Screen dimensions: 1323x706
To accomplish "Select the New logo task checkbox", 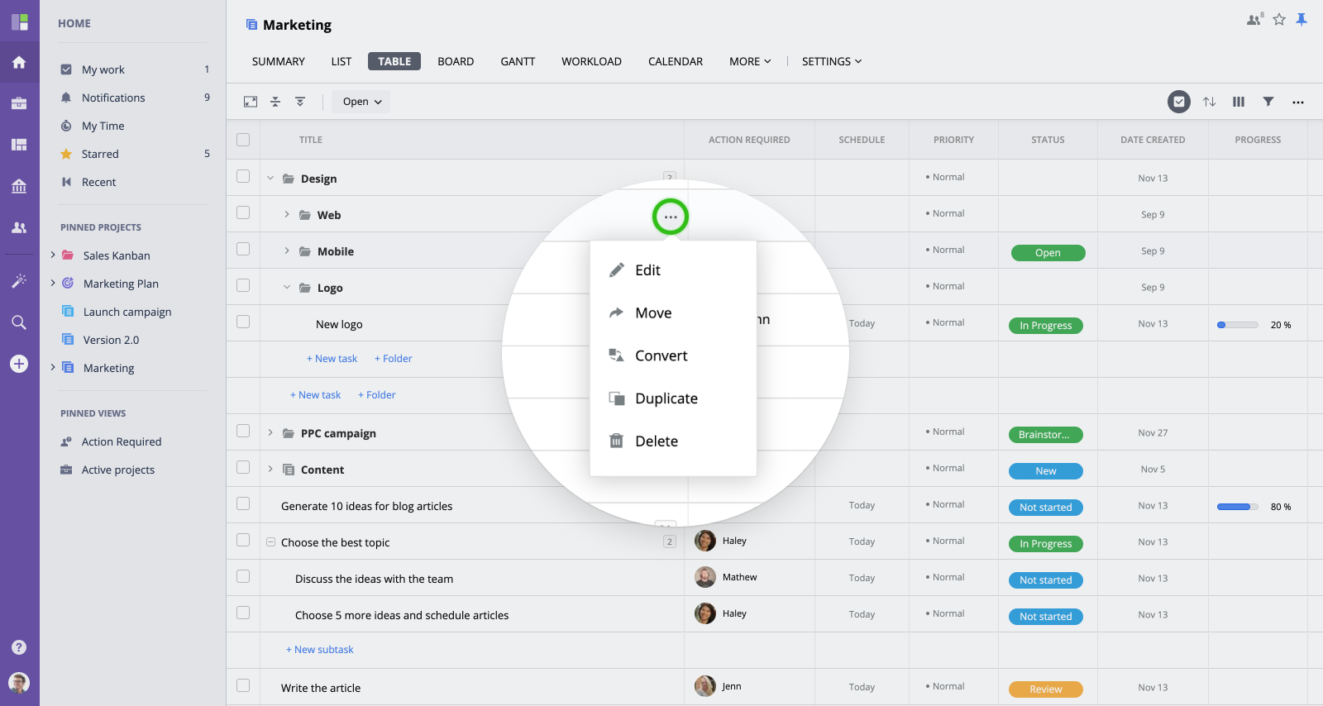I will (243, 322).
